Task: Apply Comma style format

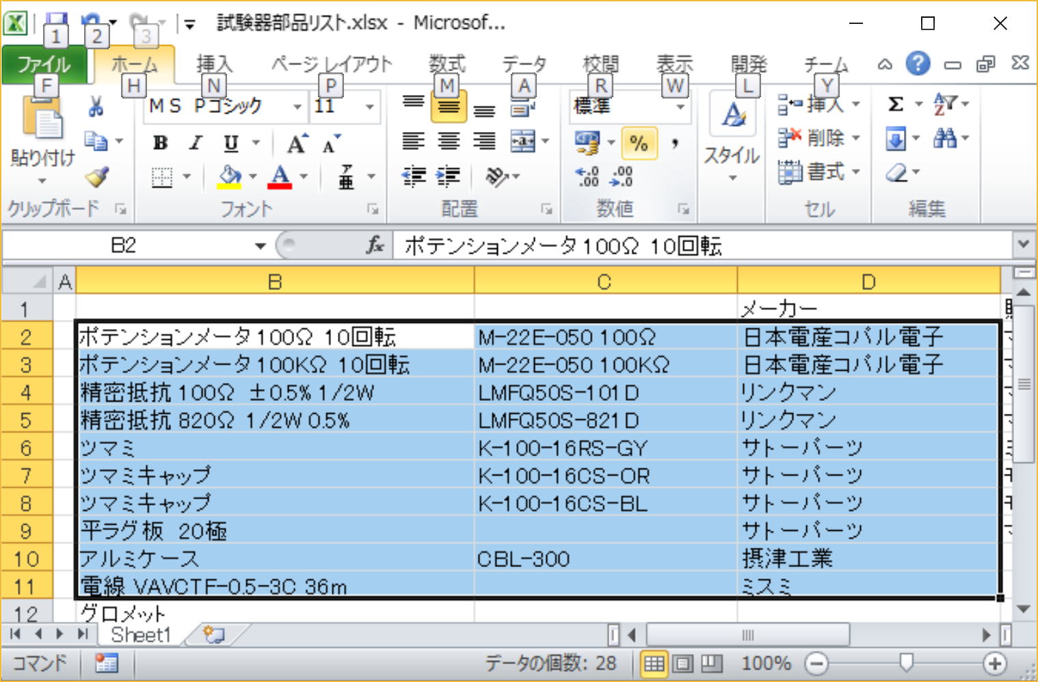Action: coord(675,142)
